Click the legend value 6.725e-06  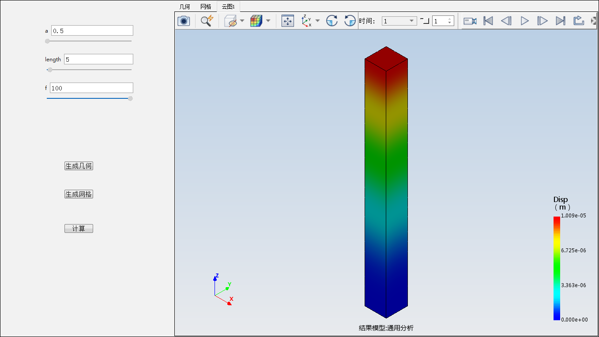(574, 251)
